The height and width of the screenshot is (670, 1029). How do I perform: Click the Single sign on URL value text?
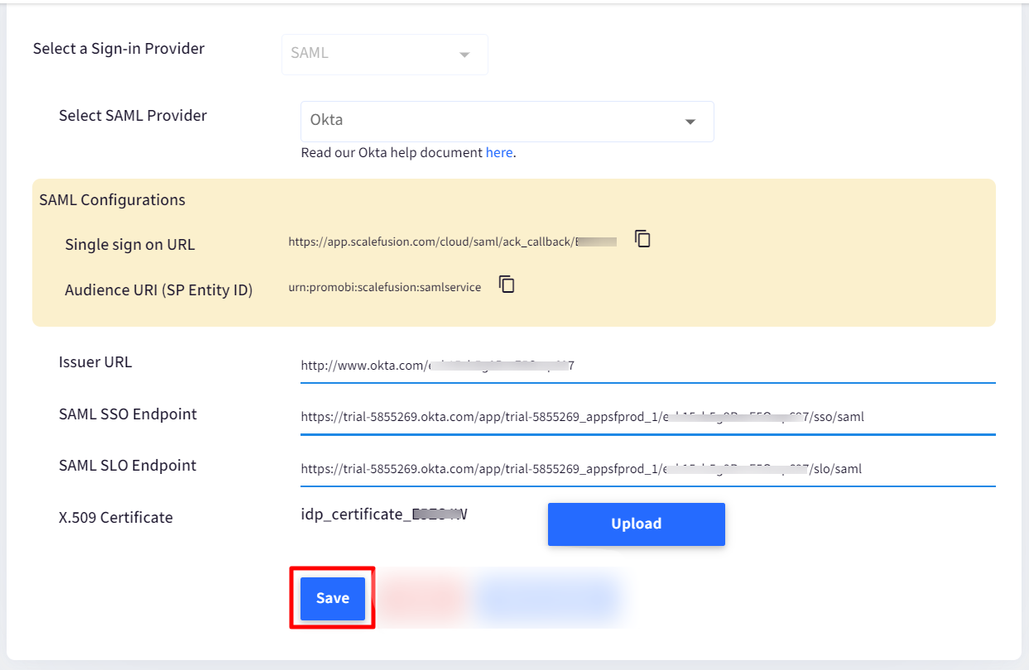point(452,242)
